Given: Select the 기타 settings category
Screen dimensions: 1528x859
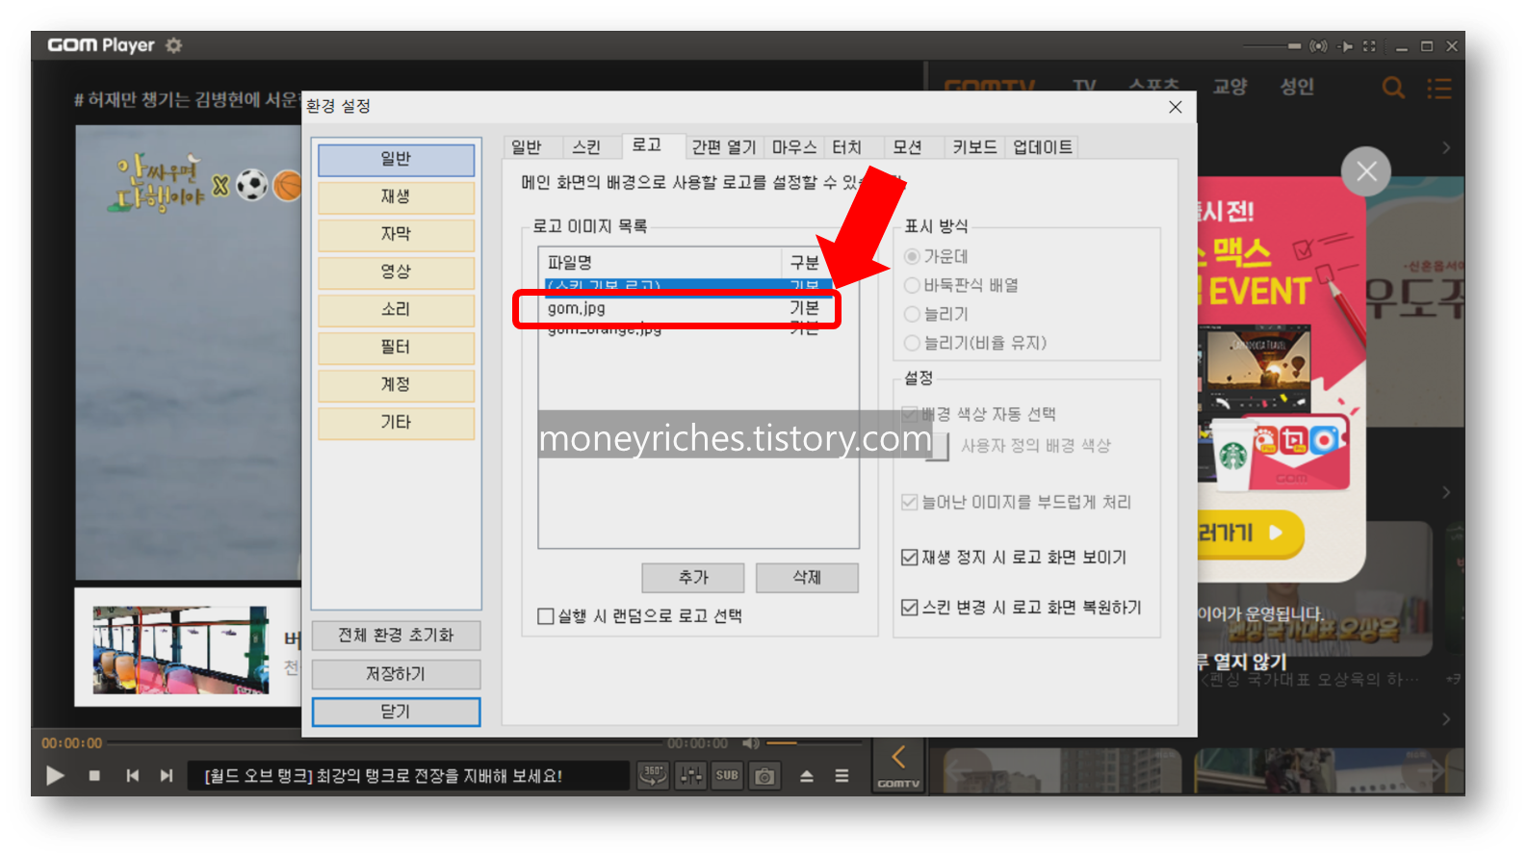Looking at the screenshot, I should (396, 422).
